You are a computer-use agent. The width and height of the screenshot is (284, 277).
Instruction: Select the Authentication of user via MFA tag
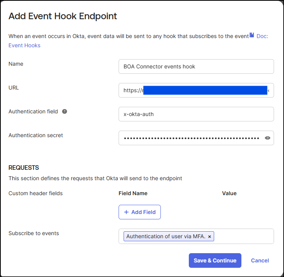[x=166, y=236]
